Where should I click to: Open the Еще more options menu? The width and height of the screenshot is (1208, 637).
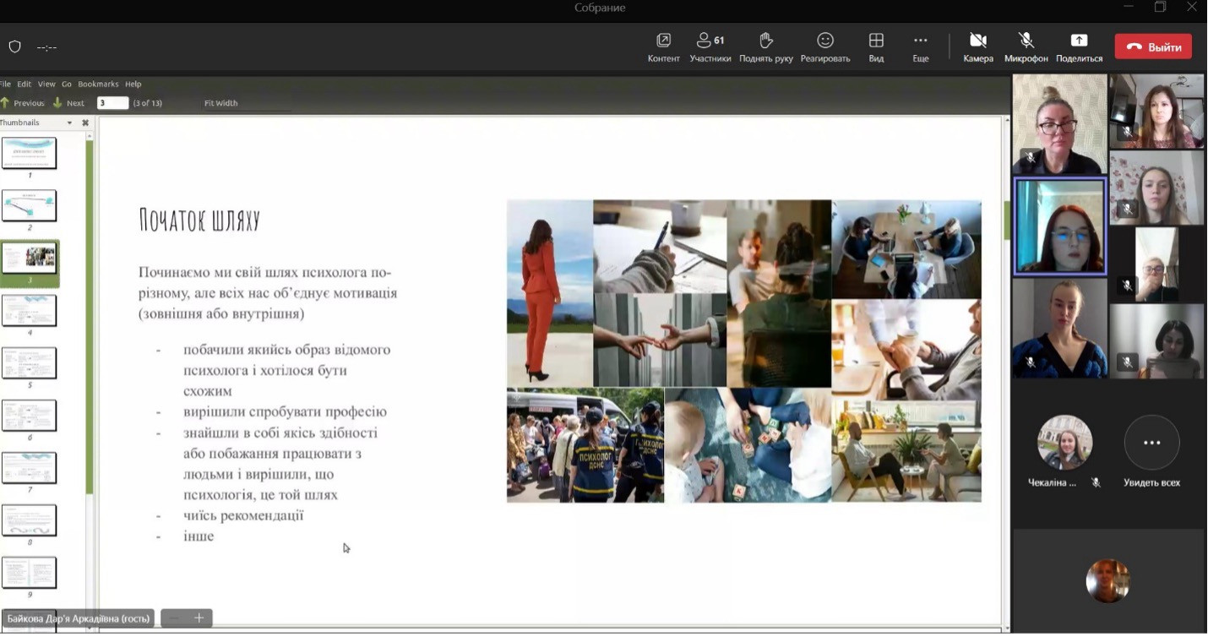tap(920, 41)
